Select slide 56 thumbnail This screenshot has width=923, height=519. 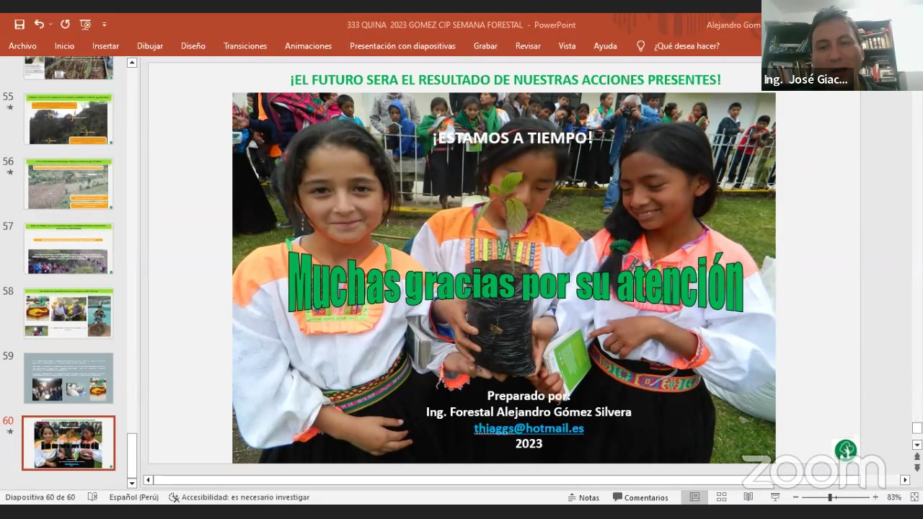pos(69,184)
